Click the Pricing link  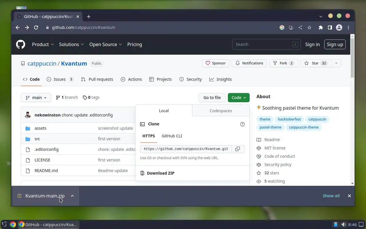point(135,44)
